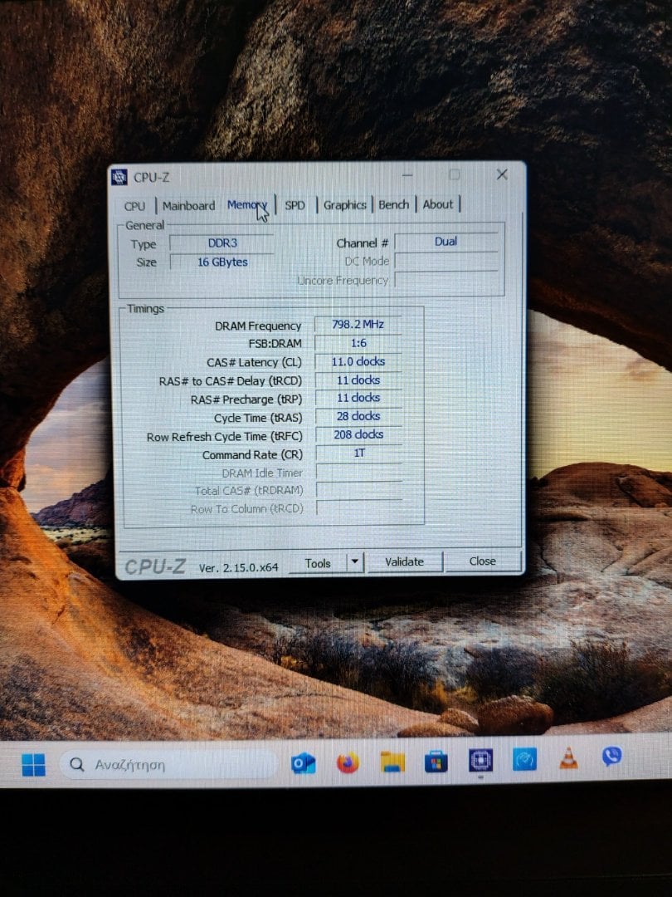The height and width of the screenshot is (897, 672).
Task: Click the Ver. 2.15.0.x64 version text
Action: (238, 567)
